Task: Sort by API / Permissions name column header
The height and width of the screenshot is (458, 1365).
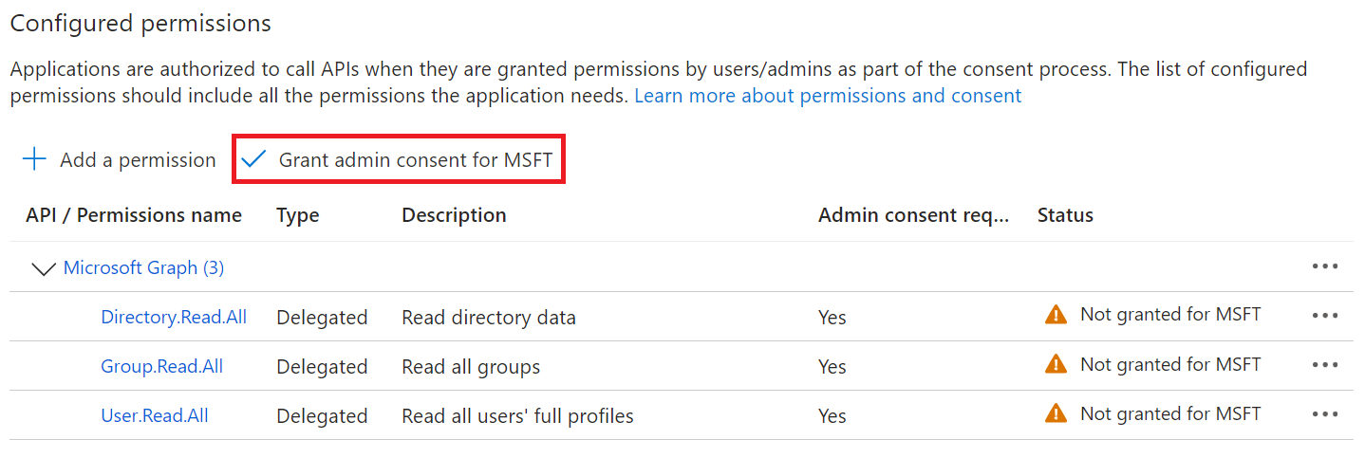Action: pyautogui.click(x=134, y=215)
